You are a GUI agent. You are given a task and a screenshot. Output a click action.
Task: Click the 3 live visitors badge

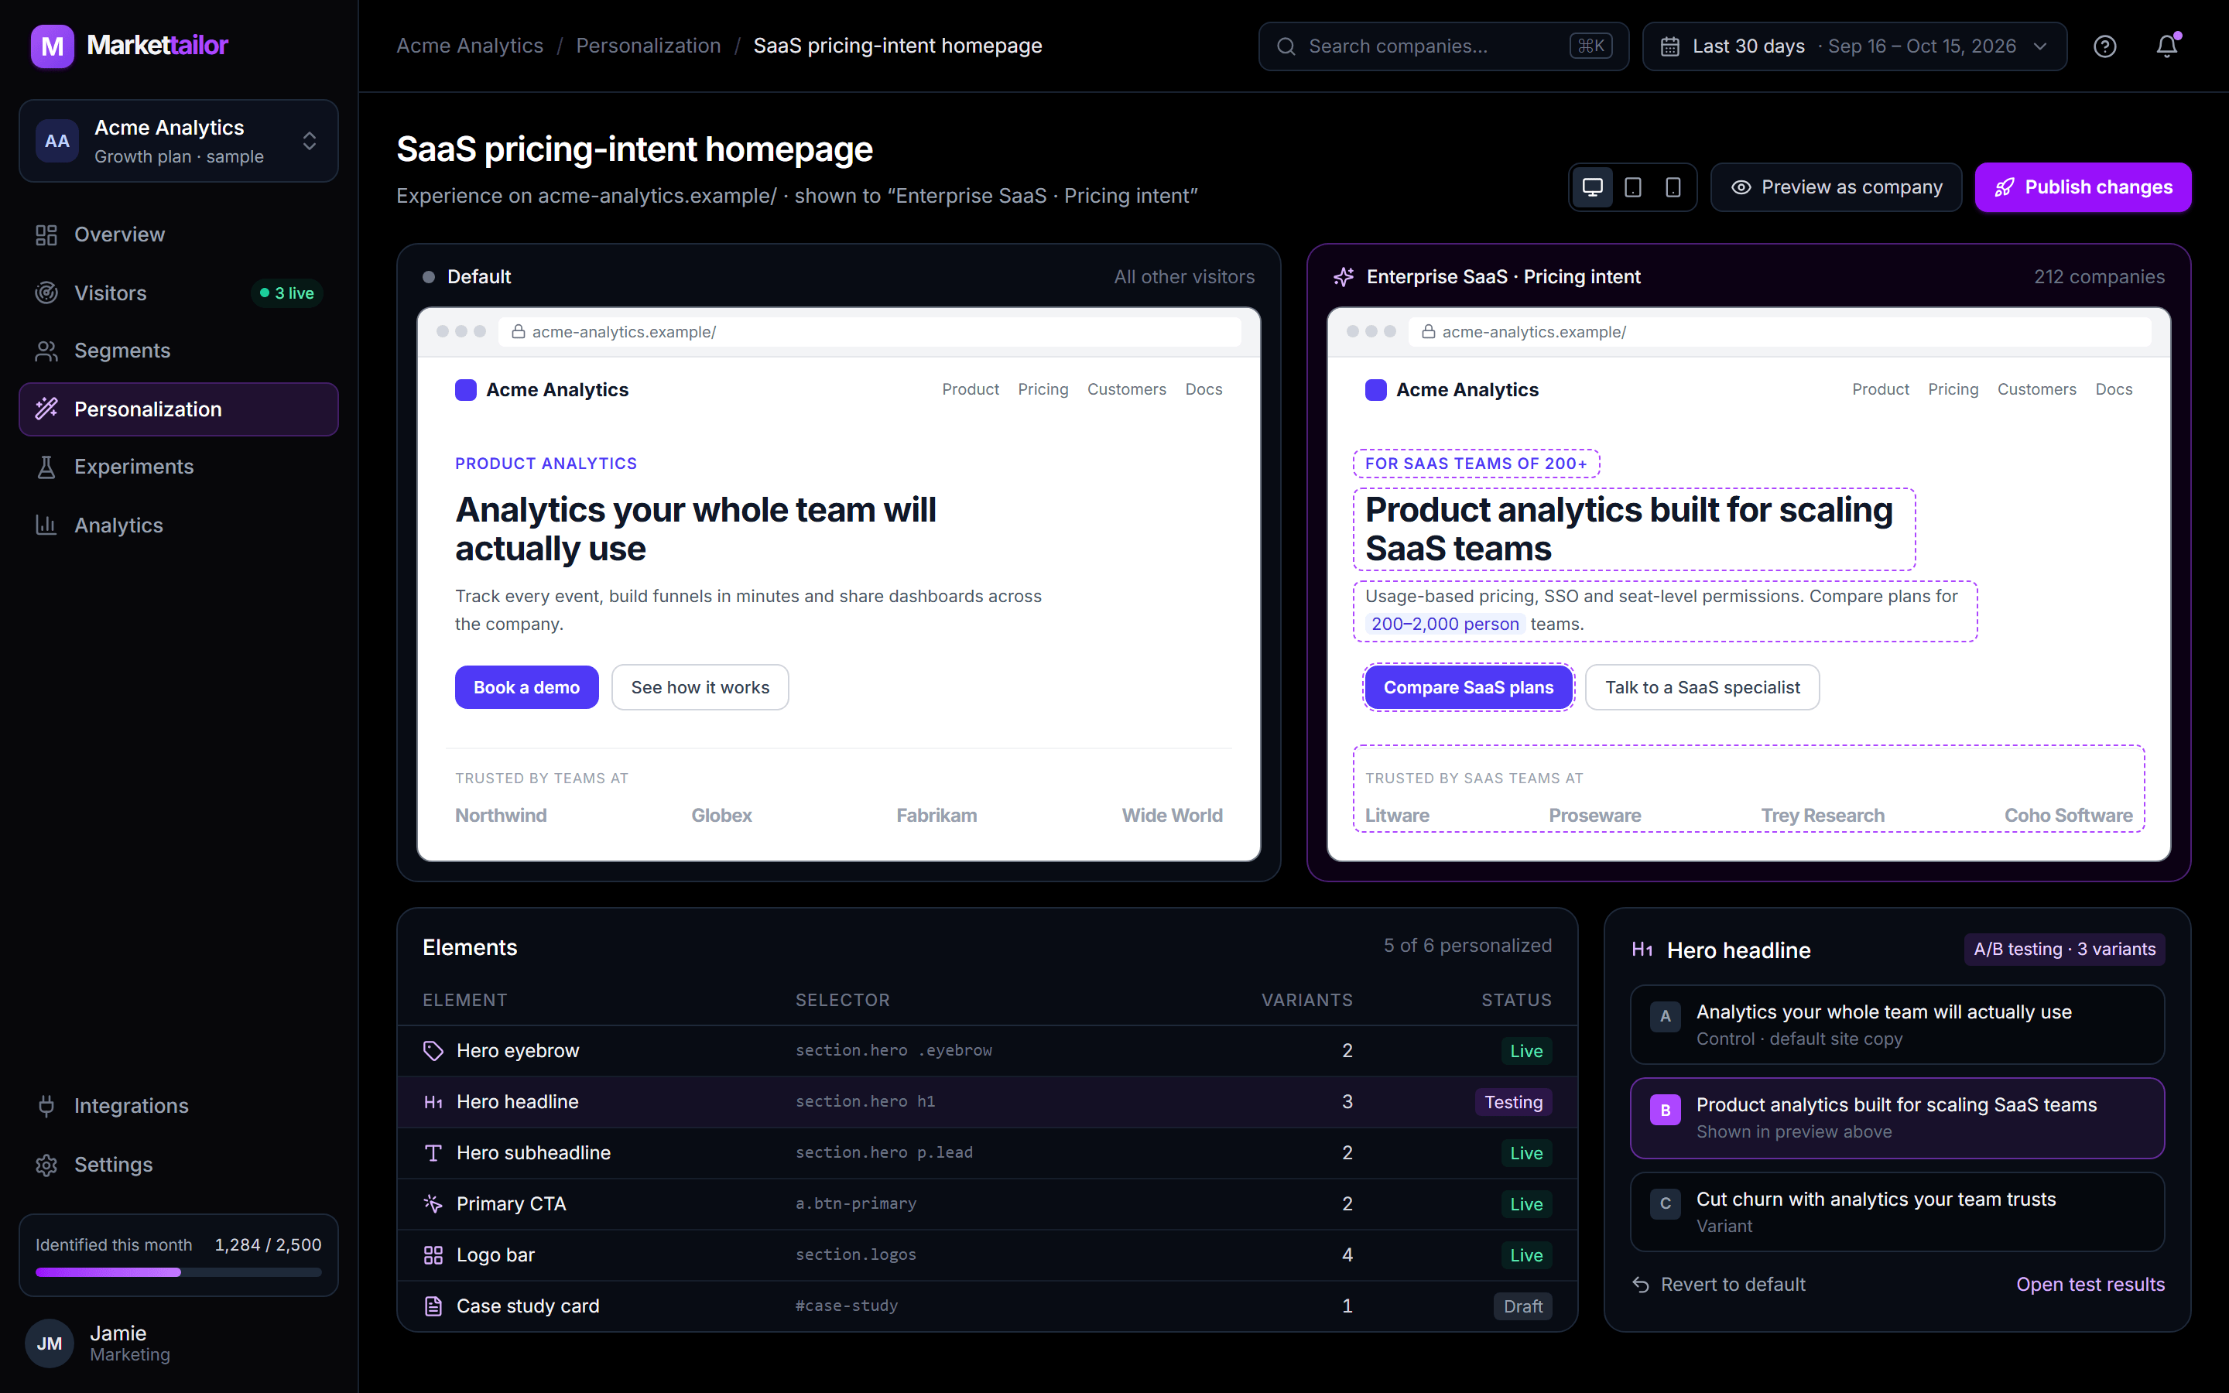pos(287,293)
